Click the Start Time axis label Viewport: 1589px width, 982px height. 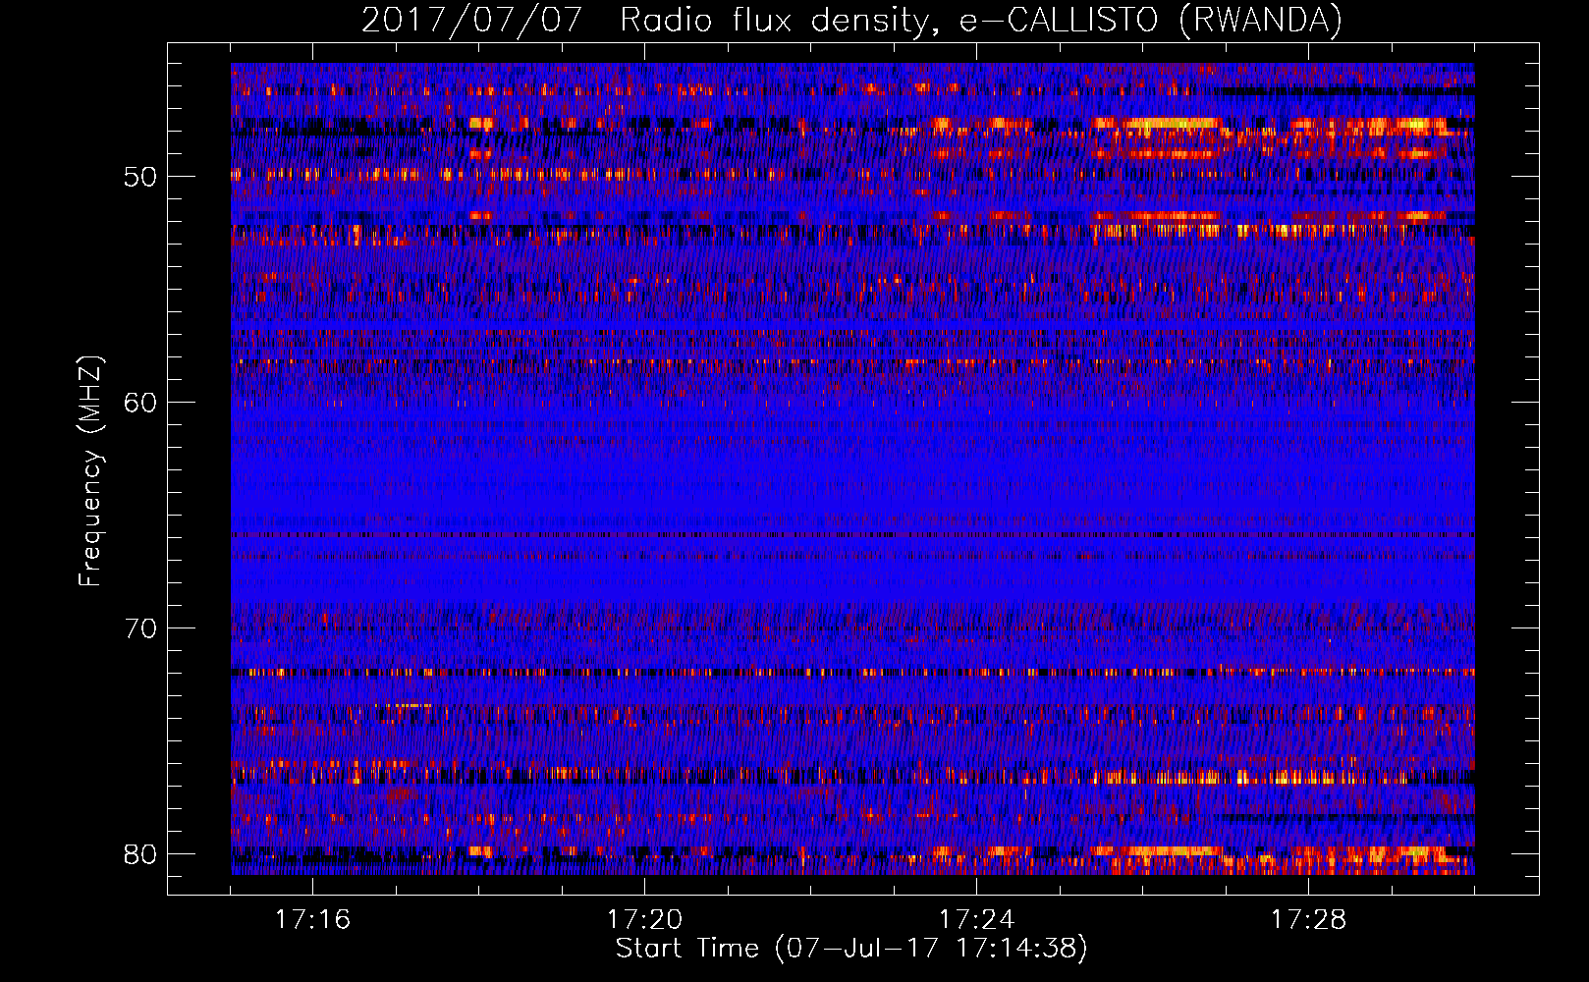[851, 949]
